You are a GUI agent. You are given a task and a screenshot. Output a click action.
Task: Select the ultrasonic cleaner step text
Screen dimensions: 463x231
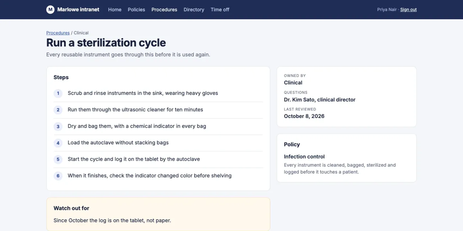(135, 109)
